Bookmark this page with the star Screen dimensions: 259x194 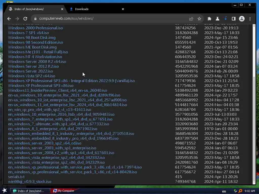(199, 19)
